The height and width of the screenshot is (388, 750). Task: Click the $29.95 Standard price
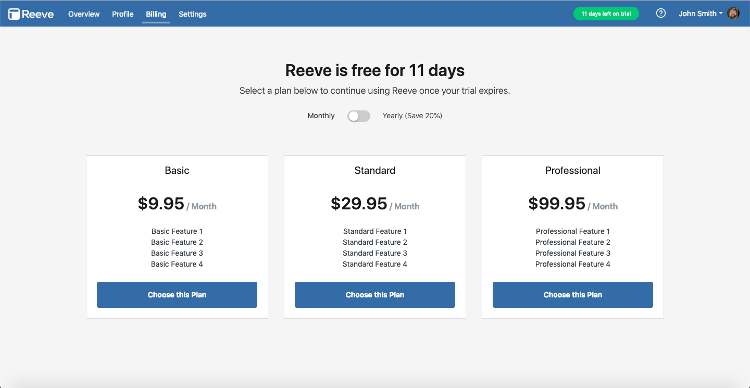pos(359,204)
